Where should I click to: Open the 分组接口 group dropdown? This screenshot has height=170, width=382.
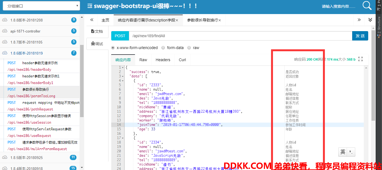coord(41,6)
